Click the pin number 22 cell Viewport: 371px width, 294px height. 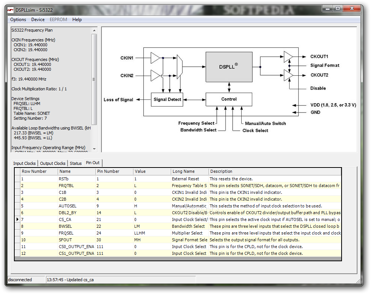tap(114, 226)
